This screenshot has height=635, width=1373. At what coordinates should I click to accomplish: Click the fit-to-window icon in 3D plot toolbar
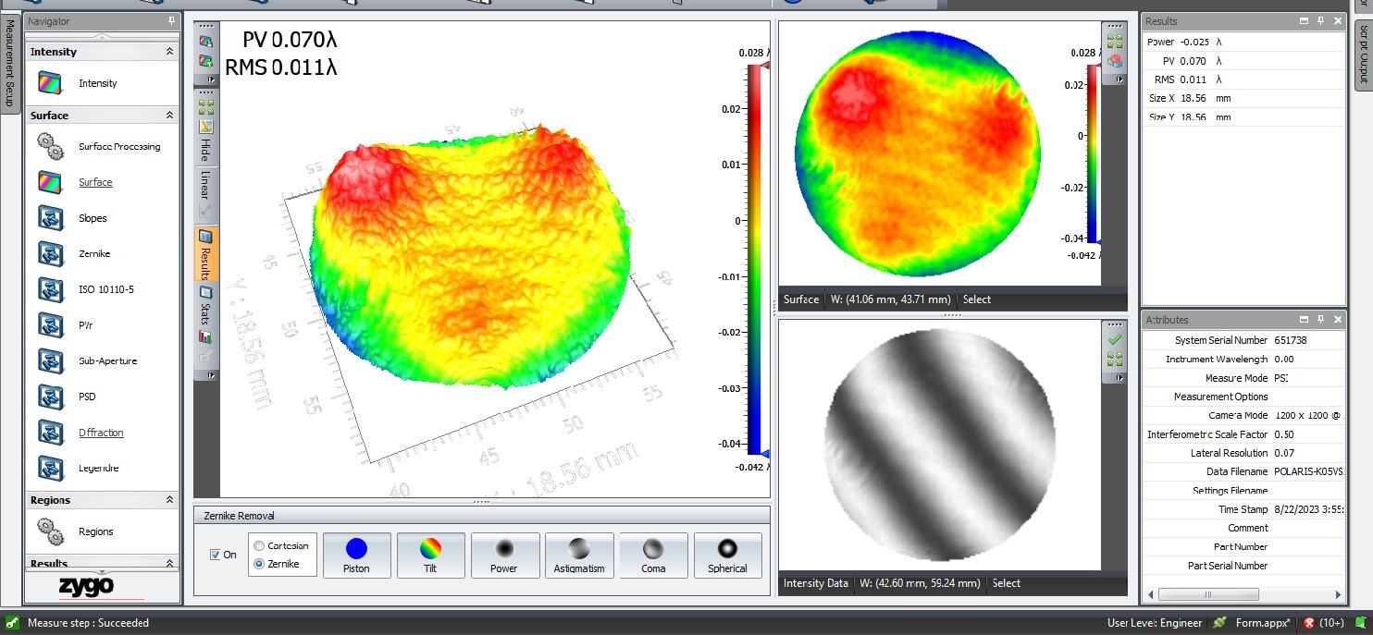point(206,106)
